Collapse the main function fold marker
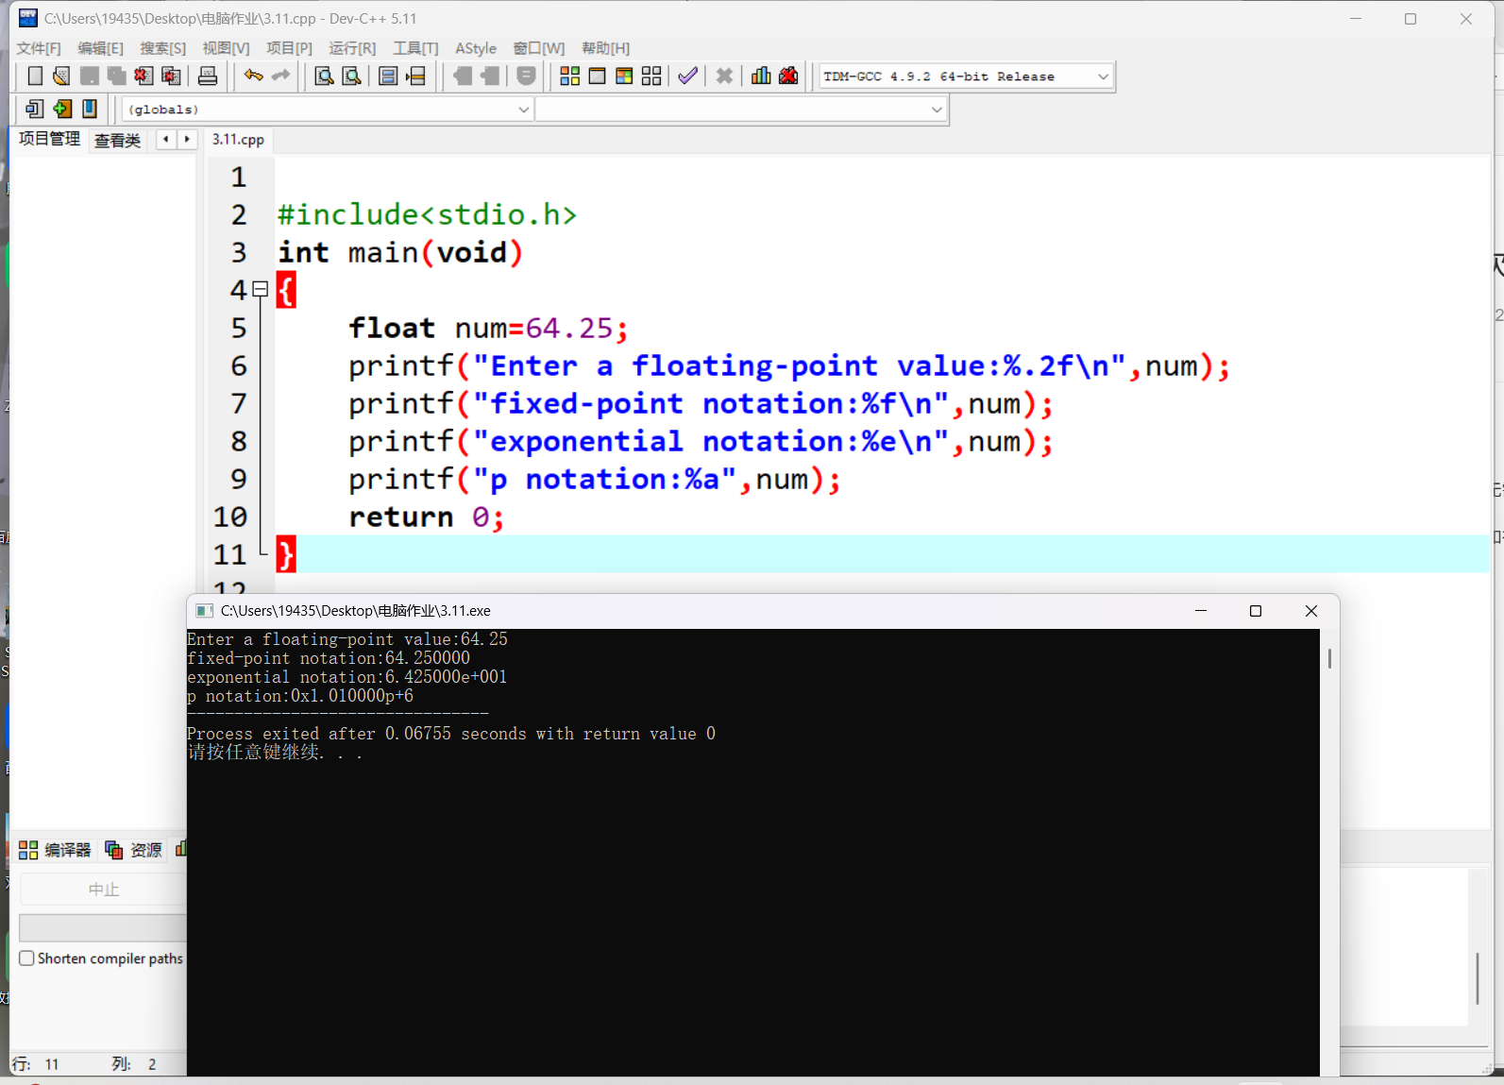The height and width of the screenshot is (1085, 1504). [261, 289]
